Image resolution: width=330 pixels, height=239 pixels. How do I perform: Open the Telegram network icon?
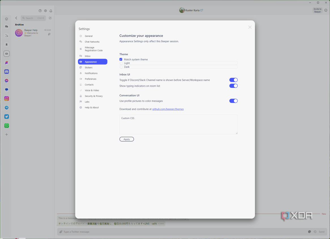point(7,108)
